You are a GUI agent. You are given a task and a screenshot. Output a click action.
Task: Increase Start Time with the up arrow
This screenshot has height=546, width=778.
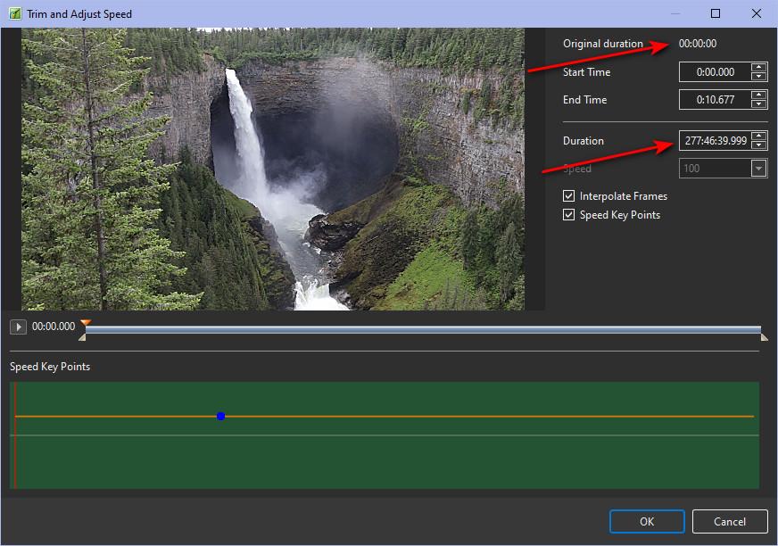click(758, 68)
